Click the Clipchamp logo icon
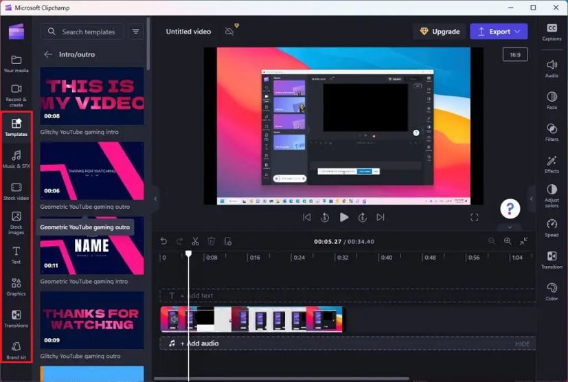 (16, 32)
